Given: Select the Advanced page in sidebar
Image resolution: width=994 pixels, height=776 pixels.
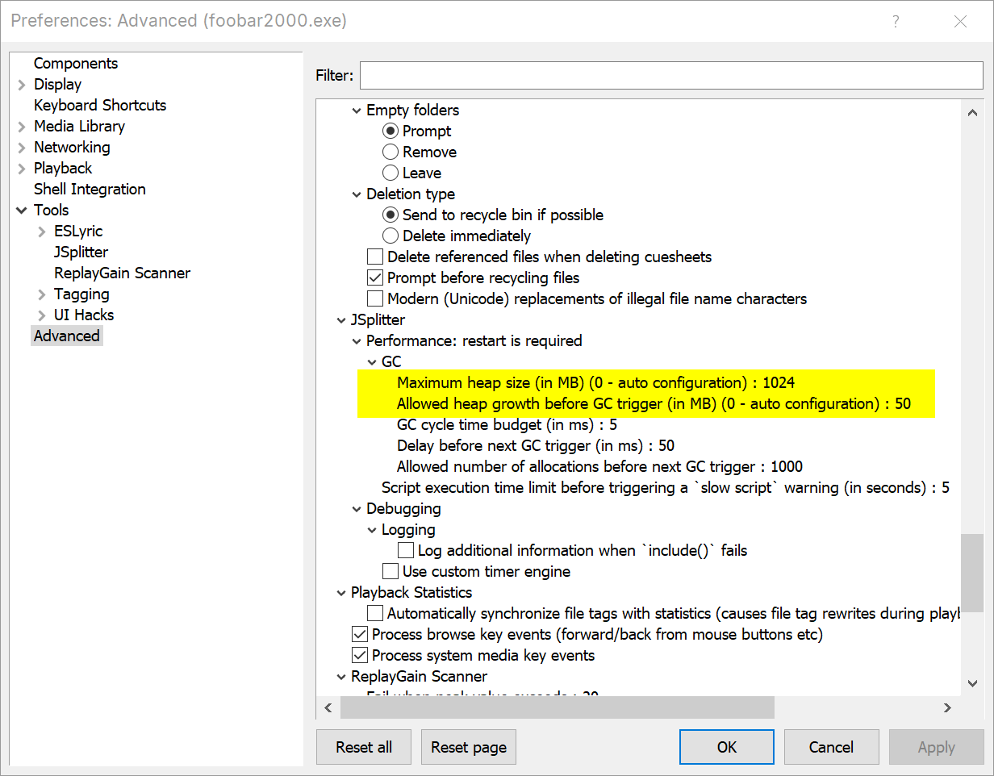Looking at the screenshot, I should (x=67, y=336).
